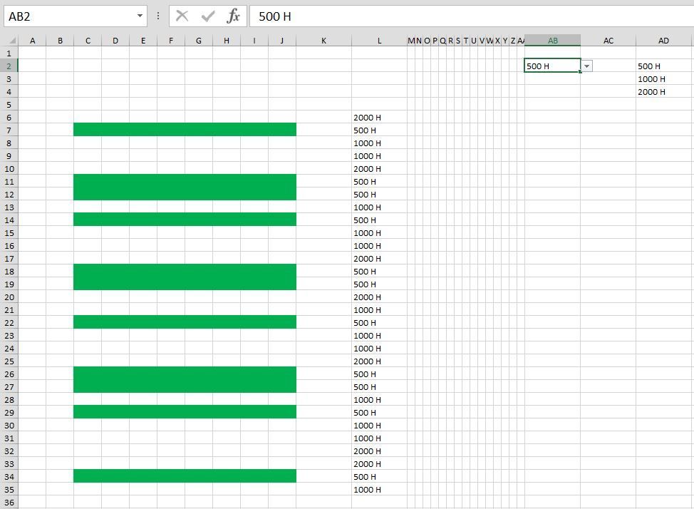Select cell L33 with value 2000 H

[x=379, y=464]
